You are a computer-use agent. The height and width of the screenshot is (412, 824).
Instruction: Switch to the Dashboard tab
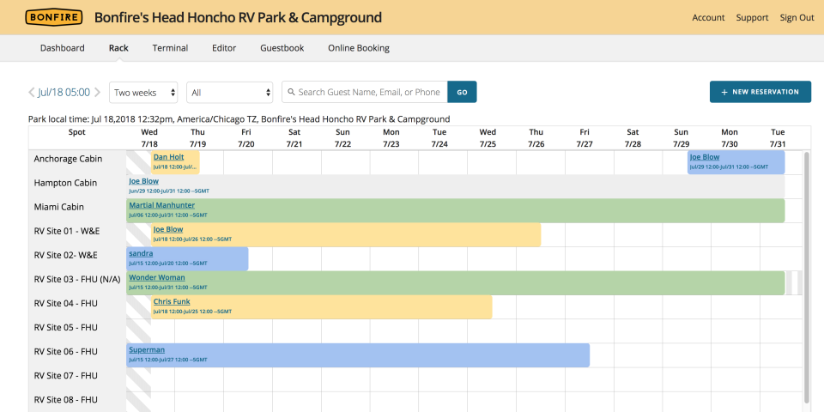pos(62,48)
